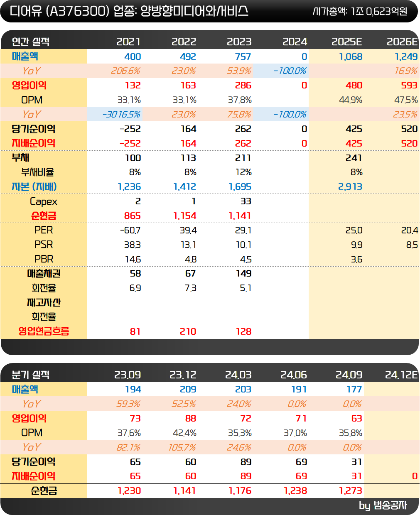Click 2026E PER value '20.4'
The image size is (420, 515).
410,231
